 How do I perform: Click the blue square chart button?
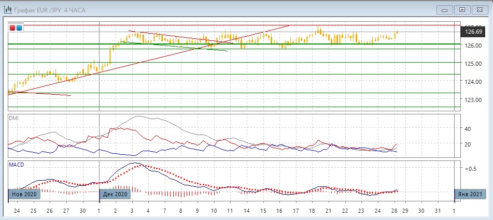[x=19, y=28]
